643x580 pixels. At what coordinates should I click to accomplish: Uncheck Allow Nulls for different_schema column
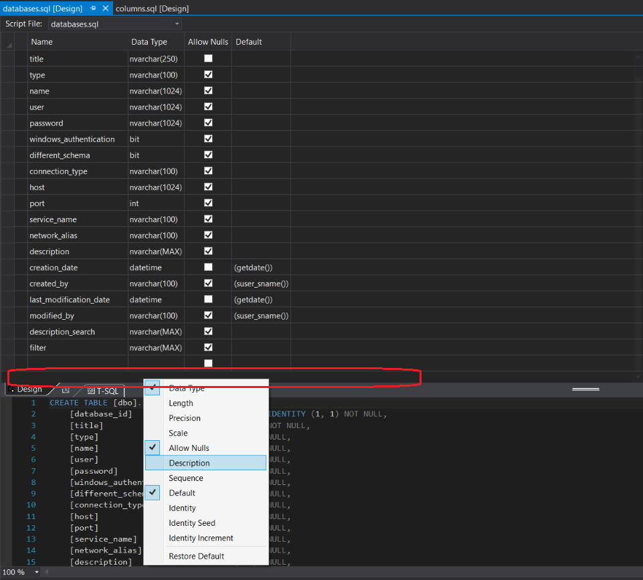point(208,155)
